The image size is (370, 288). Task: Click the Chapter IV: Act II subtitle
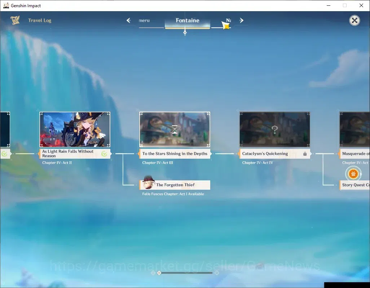coord(57,162)
